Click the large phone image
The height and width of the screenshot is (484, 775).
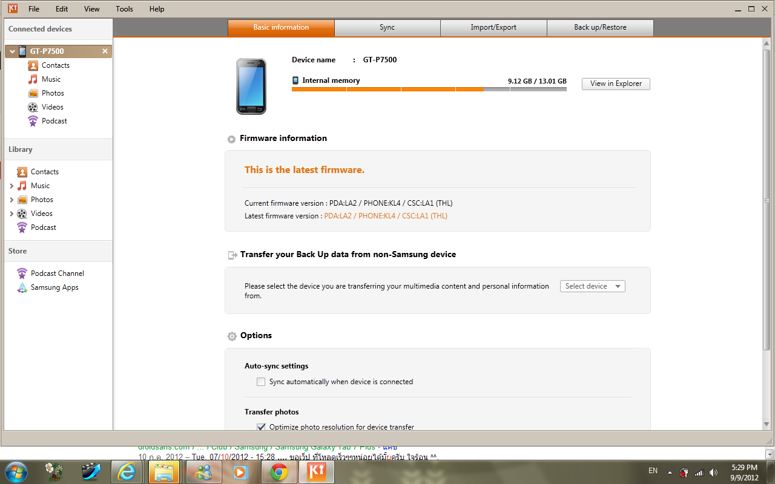point(251,87)
